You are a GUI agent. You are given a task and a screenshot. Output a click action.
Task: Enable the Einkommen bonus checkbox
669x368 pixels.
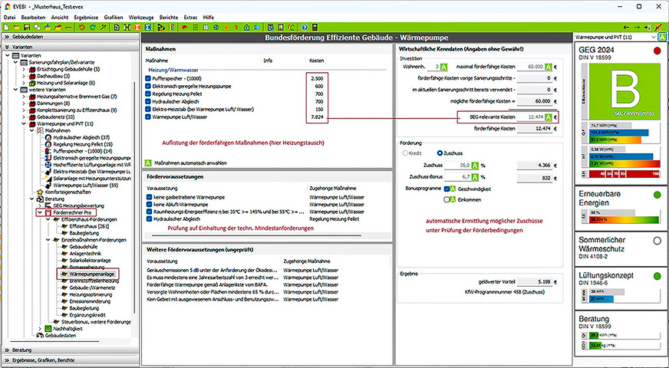(447, 199)
